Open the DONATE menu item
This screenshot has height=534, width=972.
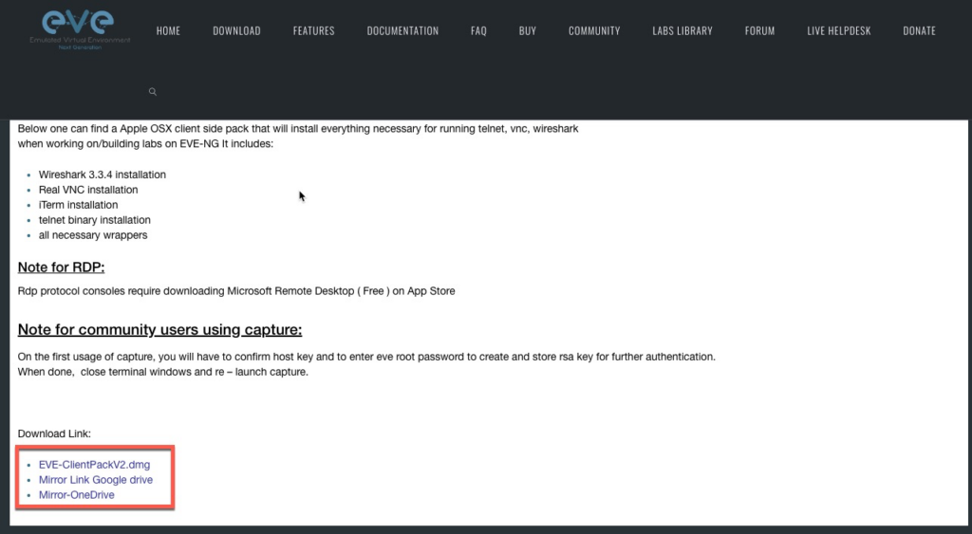[x=919, y=30]
